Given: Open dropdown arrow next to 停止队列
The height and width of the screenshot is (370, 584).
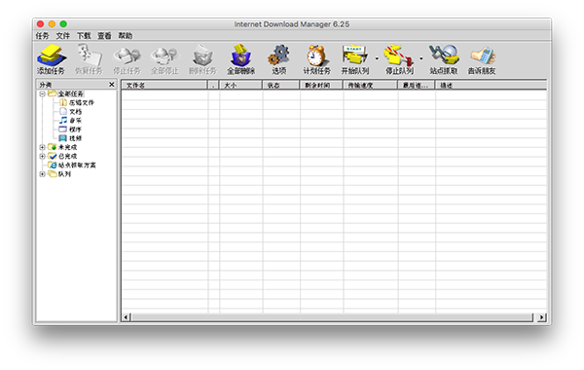Looking at the screenshot, I should pos(421,58).
